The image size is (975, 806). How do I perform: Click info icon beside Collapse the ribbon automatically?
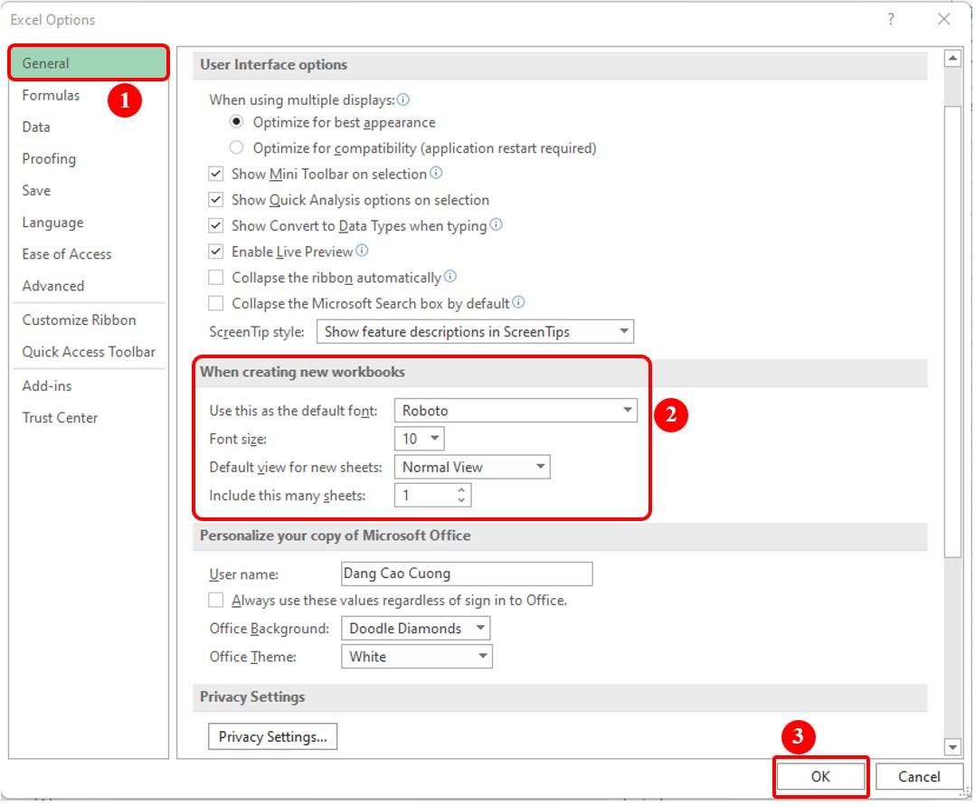(x=450, y=276)
